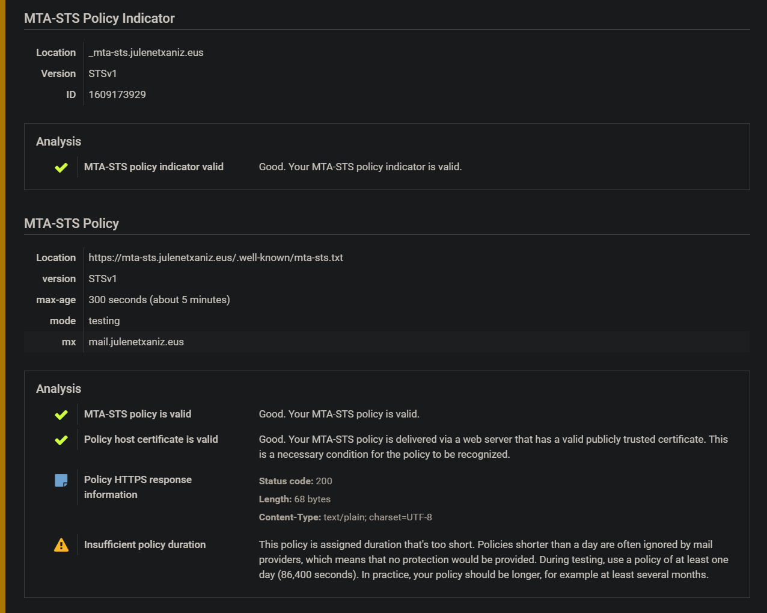767x613 pixels.
Task: Click the Insufficient policy duration label
Action: click(145, 544)
